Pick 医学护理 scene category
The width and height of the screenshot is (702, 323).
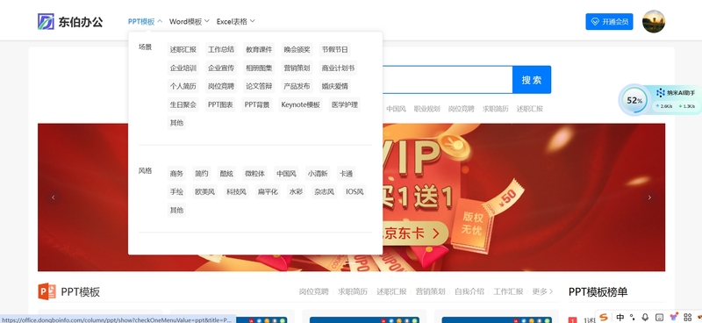coord(345,104)
